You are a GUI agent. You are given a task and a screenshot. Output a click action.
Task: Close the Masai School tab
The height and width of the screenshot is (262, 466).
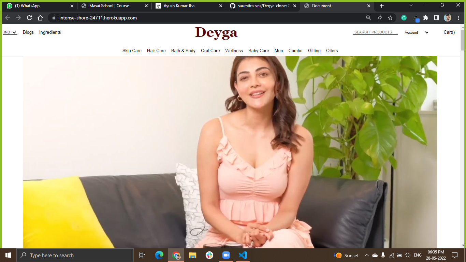coord(146,6)
